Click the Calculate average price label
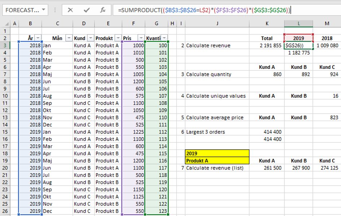Image resolution: width=341 pixels, height=216 pixels. pyautogui.click(x=215, y=117)
